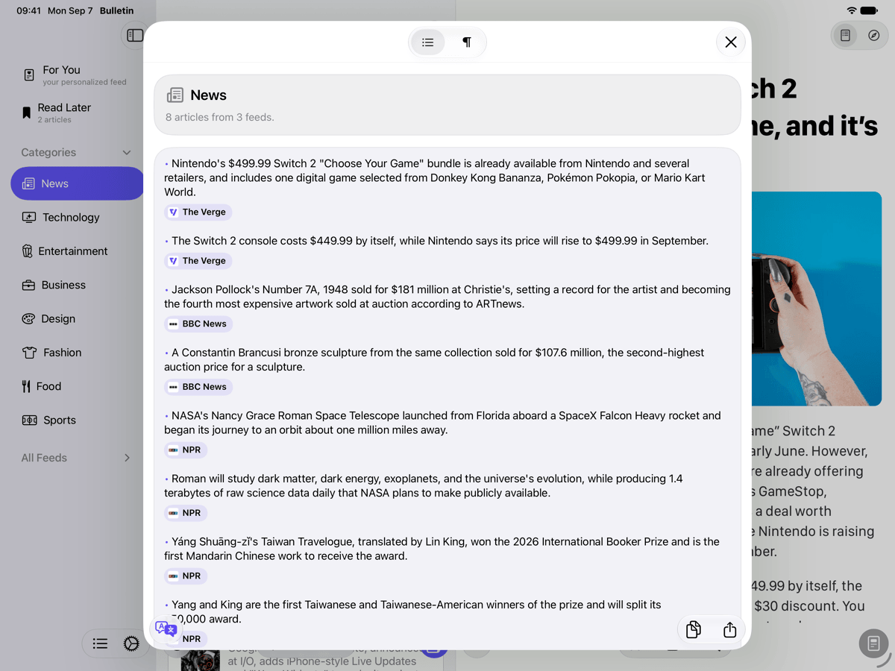Click the Jackson Pollock Number 7A summary text
Screen dimensions: 895x671
tap(447, 297)
